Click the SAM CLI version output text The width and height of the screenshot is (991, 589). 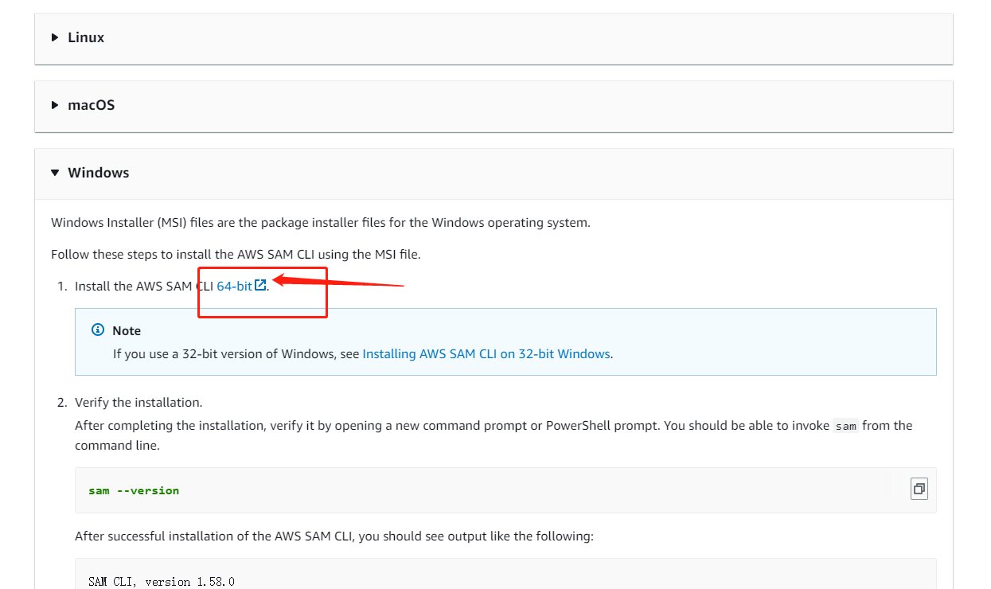[x=162, y=582]
